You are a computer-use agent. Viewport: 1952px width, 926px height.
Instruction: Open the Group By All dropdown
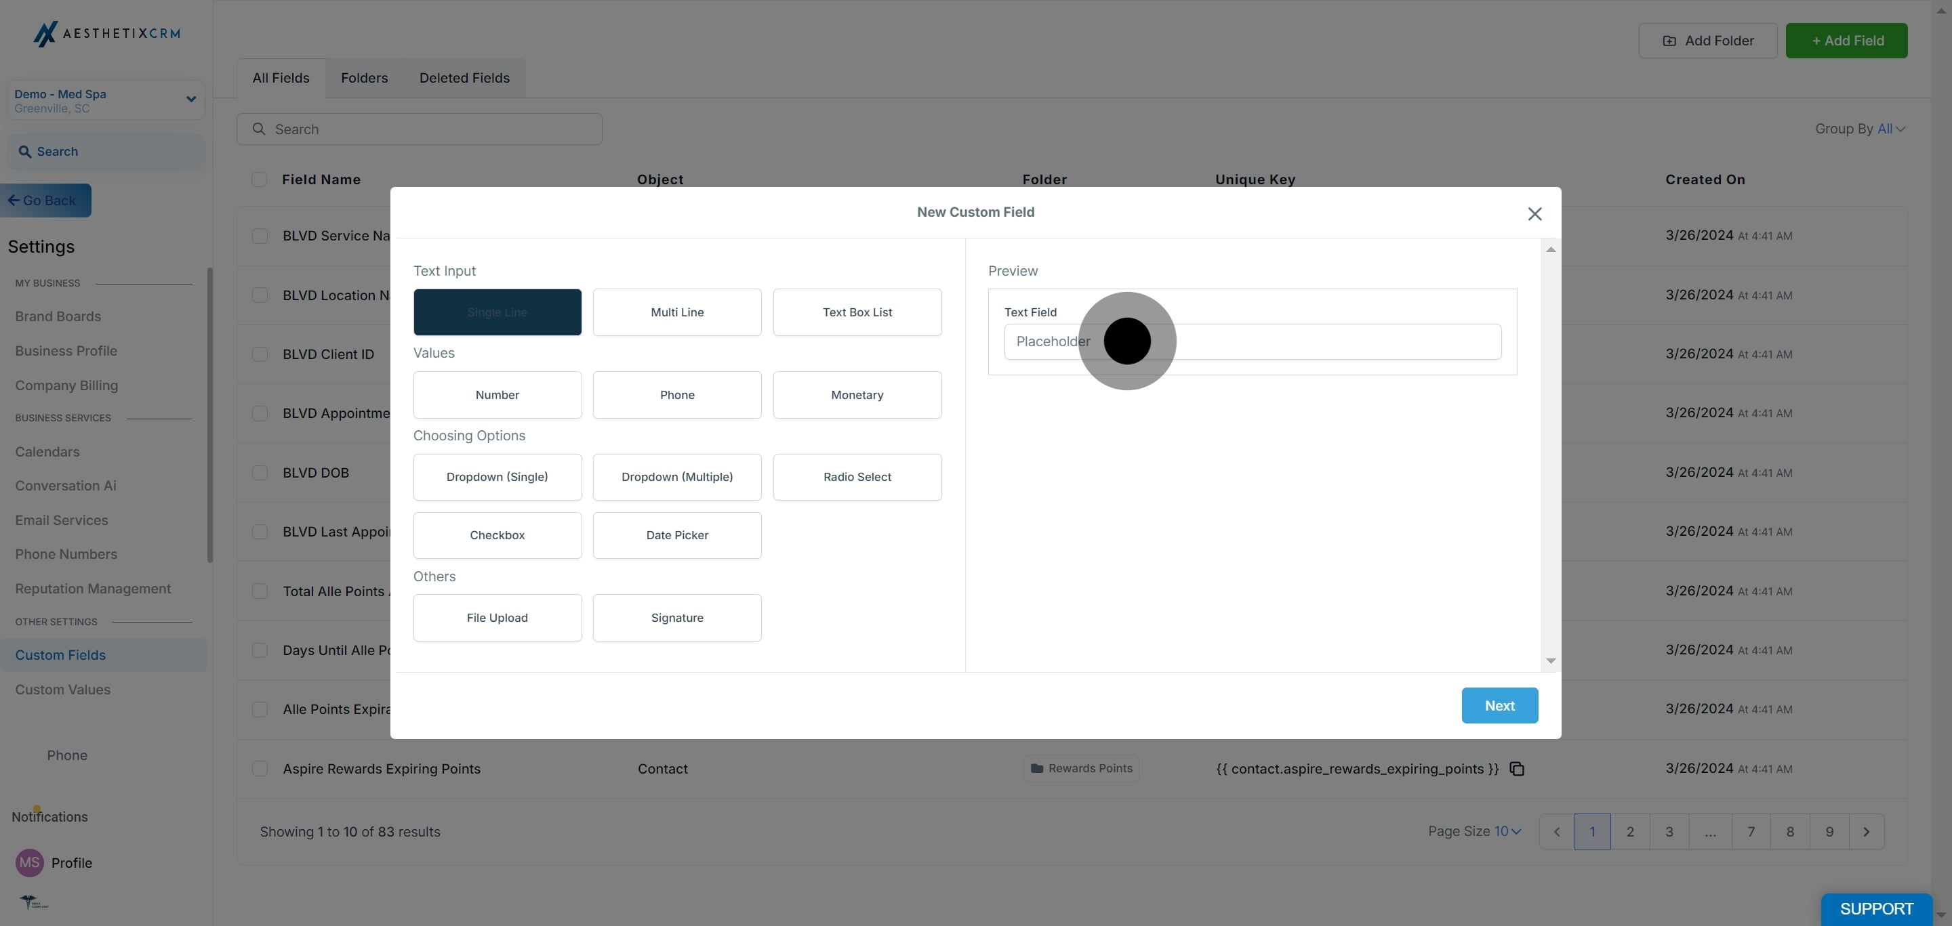pyautogui.click(x=1890, y=129)
